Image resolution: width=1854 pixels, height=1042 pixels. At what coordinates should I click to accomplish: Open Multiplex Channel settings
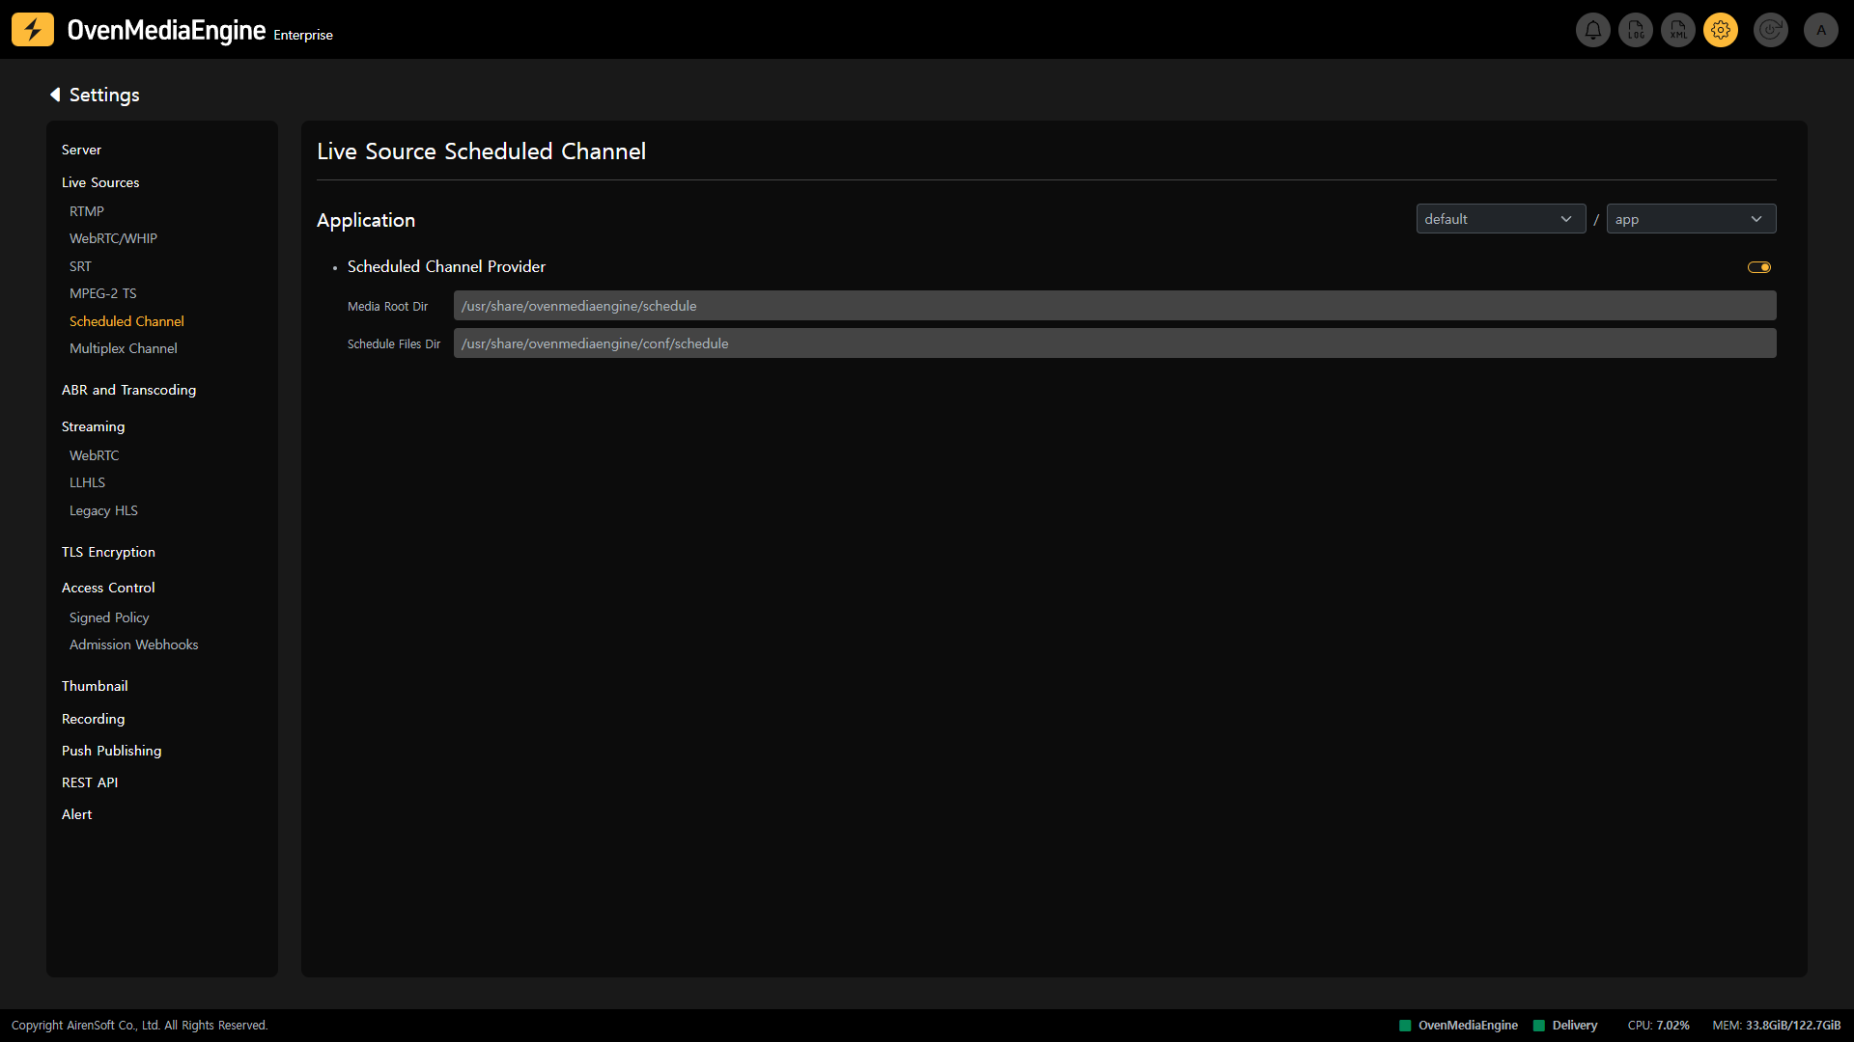click(124, 348)
